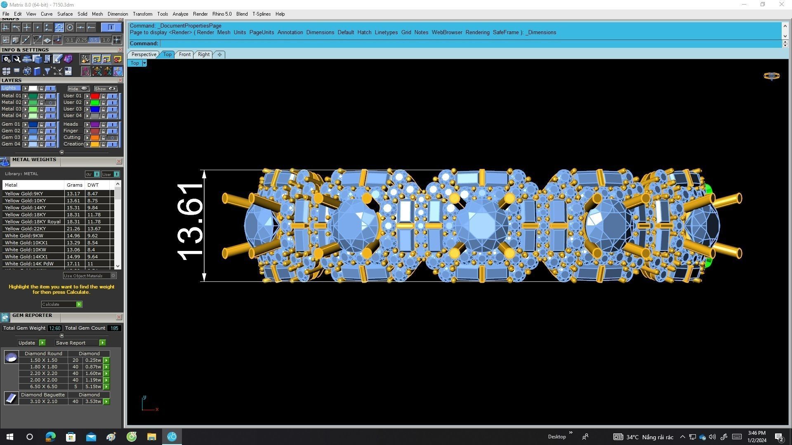Click the Metal Weights cone panel icon
Viewport: 792px width, 445px height.
[5, 162]
